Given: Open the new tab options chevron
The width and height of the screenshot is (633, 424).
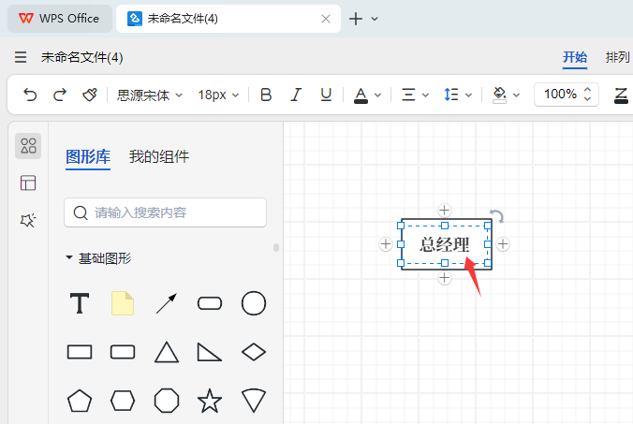Looking at the screenshot, I should point(375,19).
